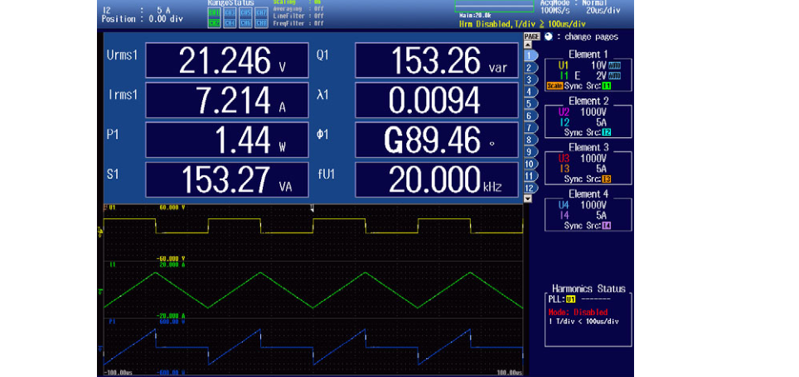Switch to page 1 tab
Screen dimensions: 799x377
(x=530, y=55)
